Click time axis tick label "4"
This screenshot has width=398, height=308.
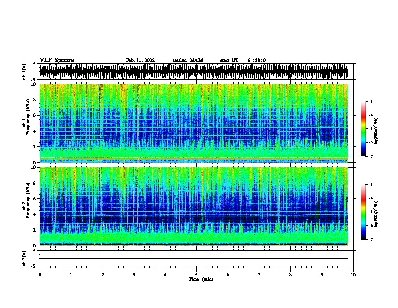click(x=165, y=274)
